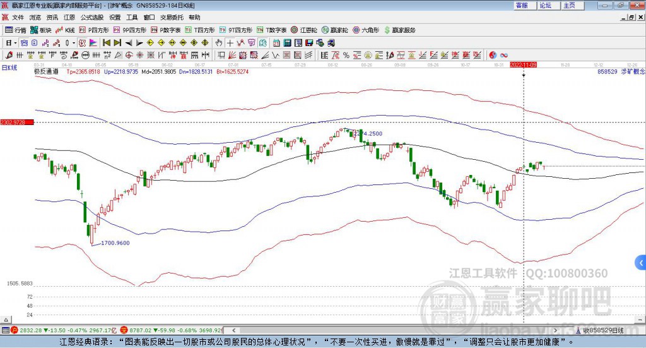Open the 行情 quotes view
Image resolution: width=646 pixels, height=348 pixels.
tap(15, 30)
